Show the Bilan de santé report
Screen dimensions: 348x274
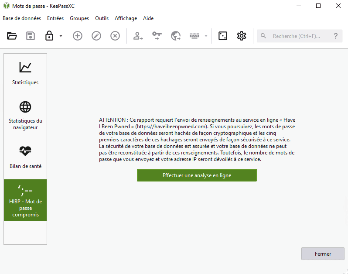(25, 157)
